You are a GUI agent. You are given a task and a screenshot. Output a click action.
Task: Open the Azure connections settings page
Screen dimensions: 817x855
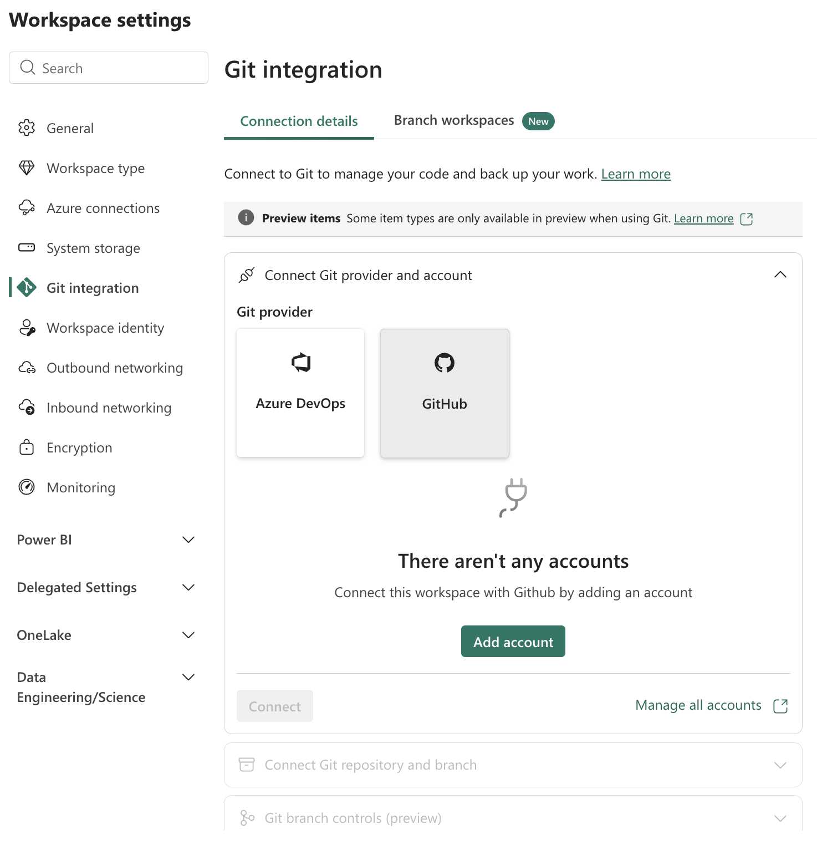[109, 208]
